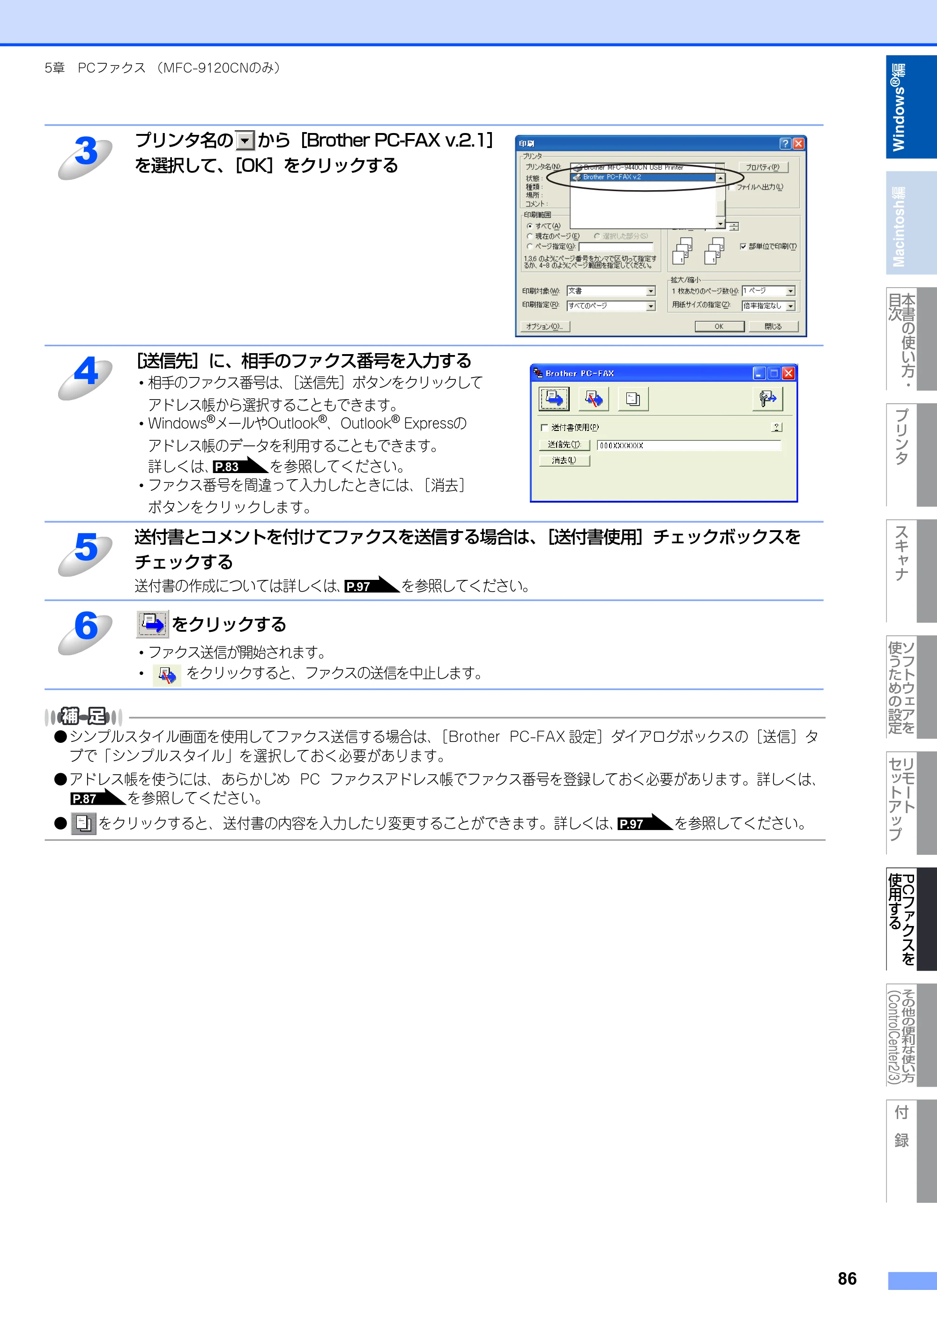Viewport: 937px width, 1326px height.
Task: Select the すべて(A) radio button
Action: coord(530,226)
